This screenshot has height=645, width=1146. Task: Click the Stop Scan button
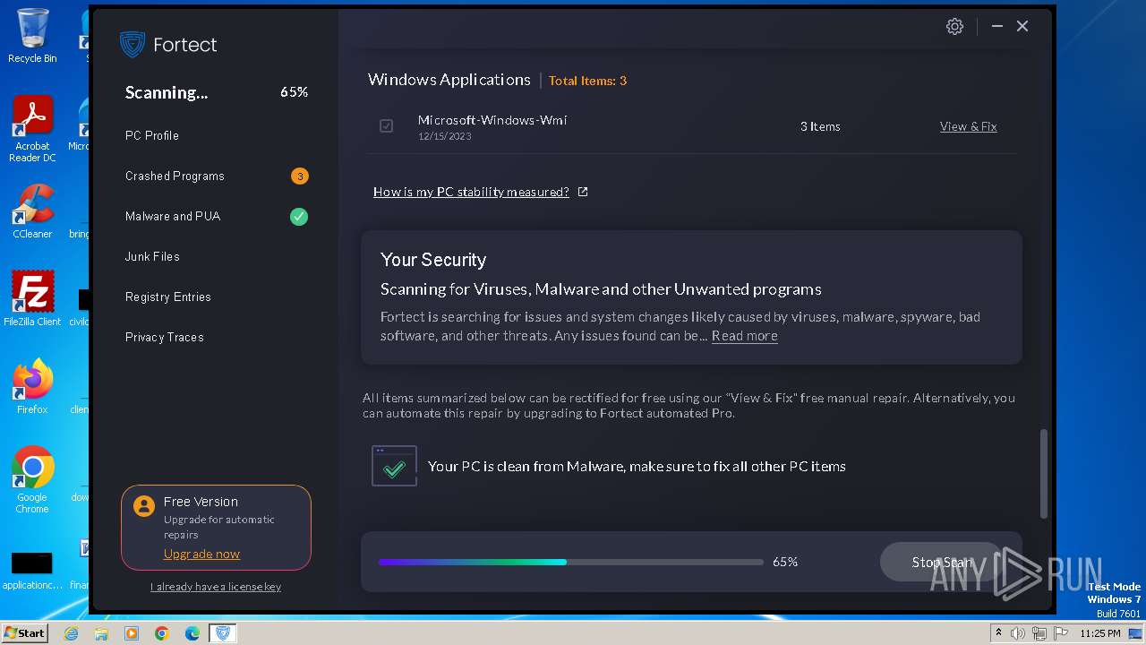[x=942, y=563]
